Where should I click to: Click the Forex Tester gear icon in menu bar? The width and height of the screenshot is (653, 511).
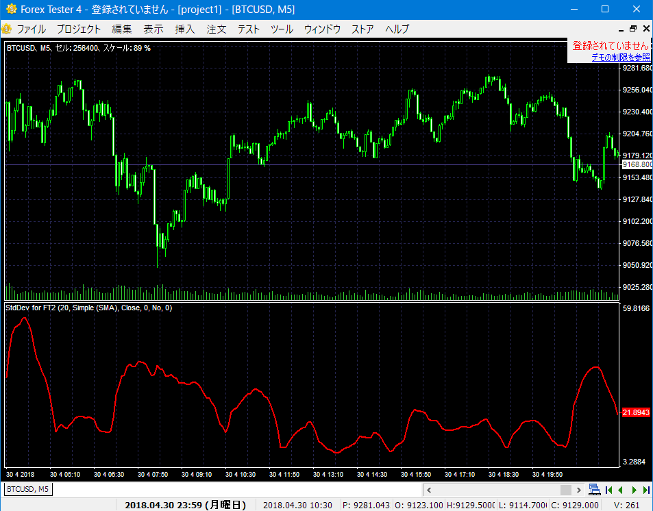pyautogui.click(x=7, y=29)
